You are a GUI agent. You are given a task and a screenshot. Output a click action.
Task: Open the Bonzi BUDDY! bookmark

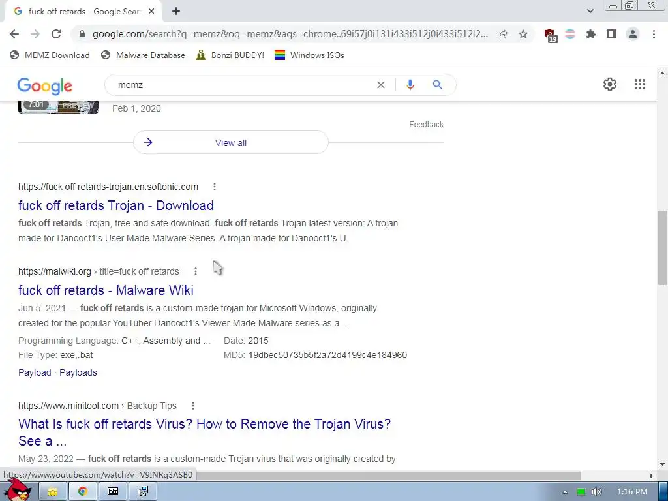[230, 55]
